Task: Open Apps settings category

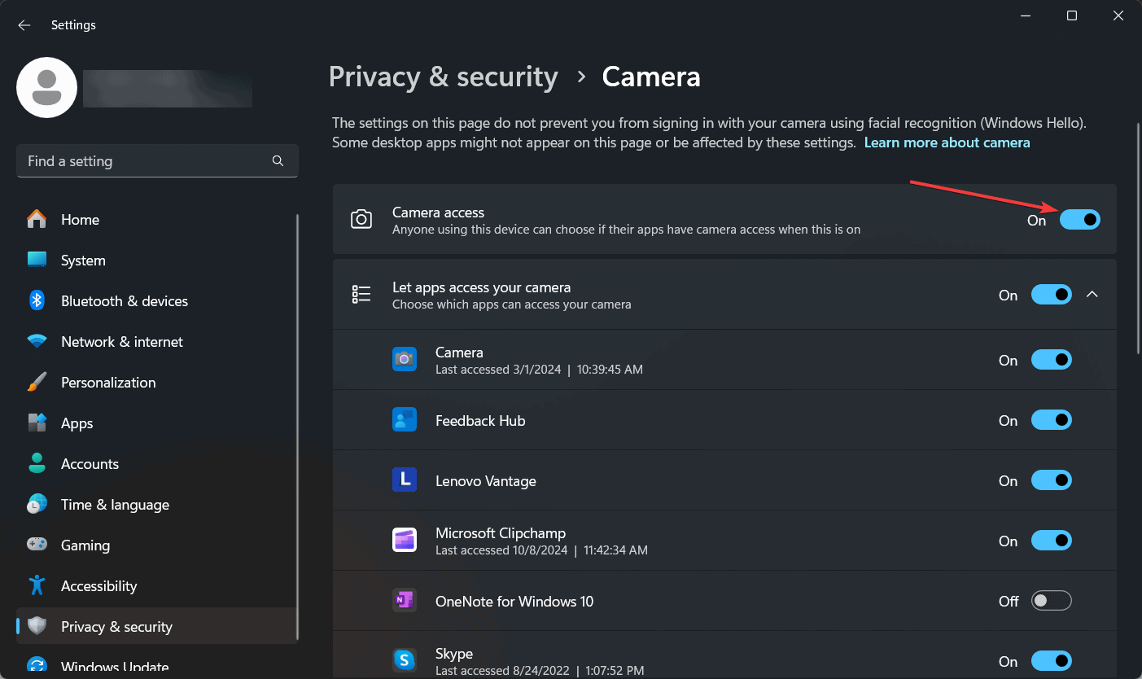Action: (x=157, y=423)
